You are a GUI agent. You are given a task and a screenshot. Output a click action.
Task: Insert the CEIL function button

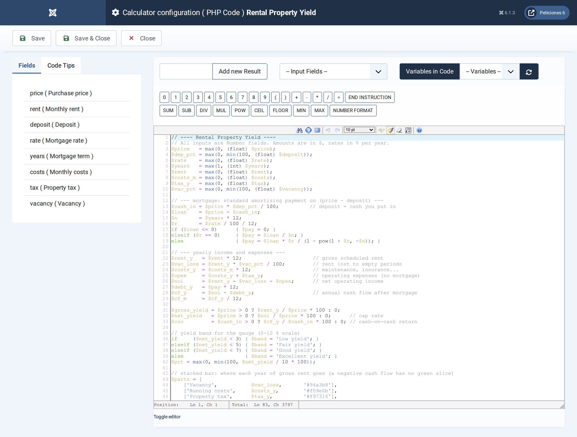(259, 110)
